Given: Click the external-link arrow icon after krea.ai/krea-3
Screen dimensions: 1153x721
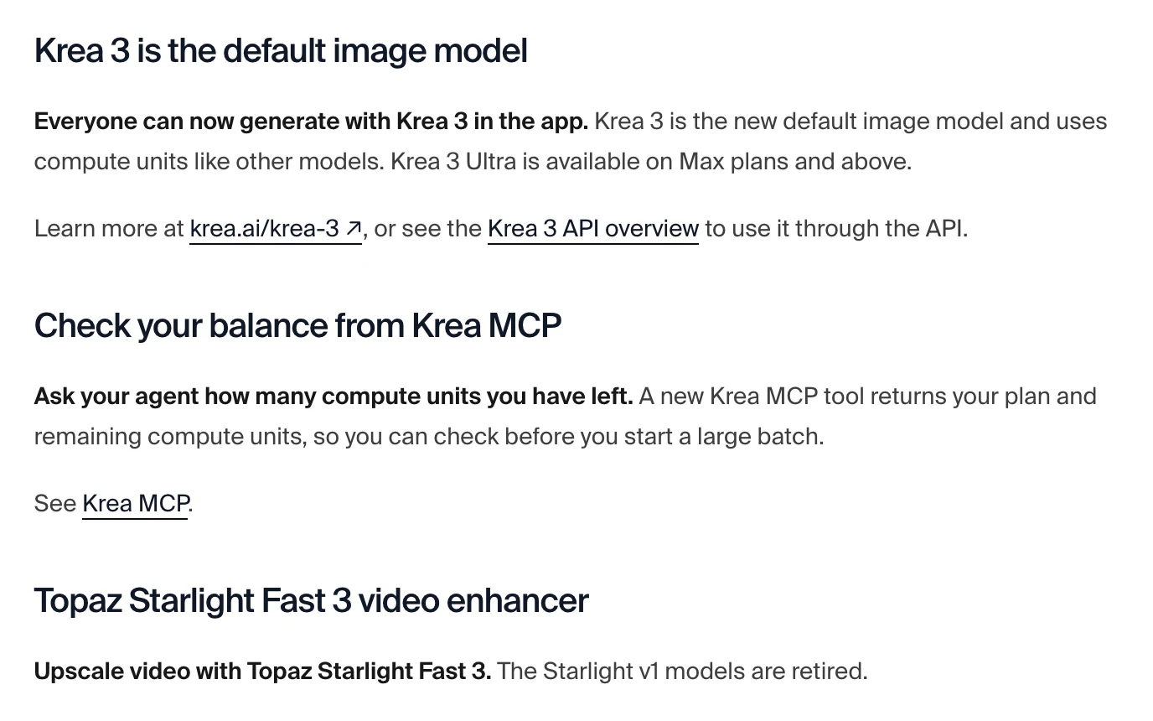Looking at the screenshot, I should (354, 228).
